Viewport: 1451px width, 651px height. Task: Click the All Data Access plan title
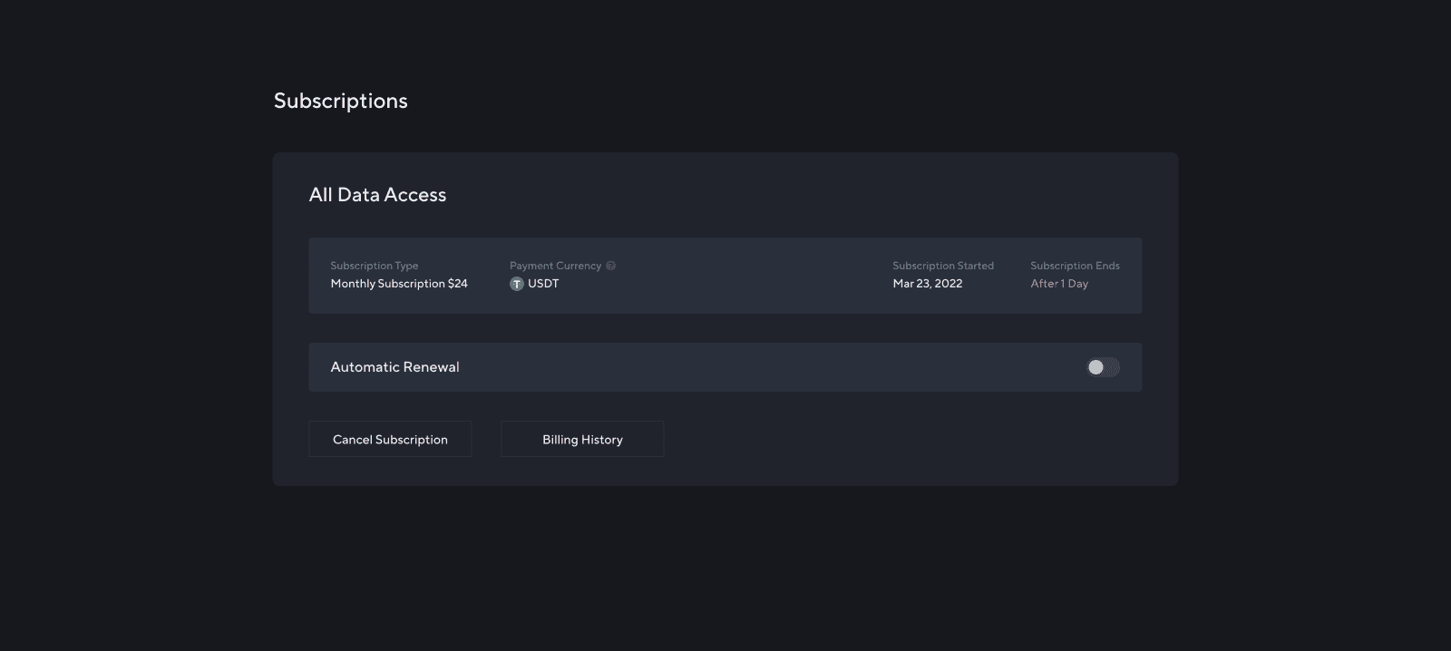377,195
